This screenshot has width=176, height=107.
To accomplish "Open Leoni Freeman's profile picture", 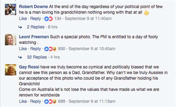I will point(11,40).
